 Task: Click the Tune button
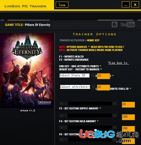62,5
